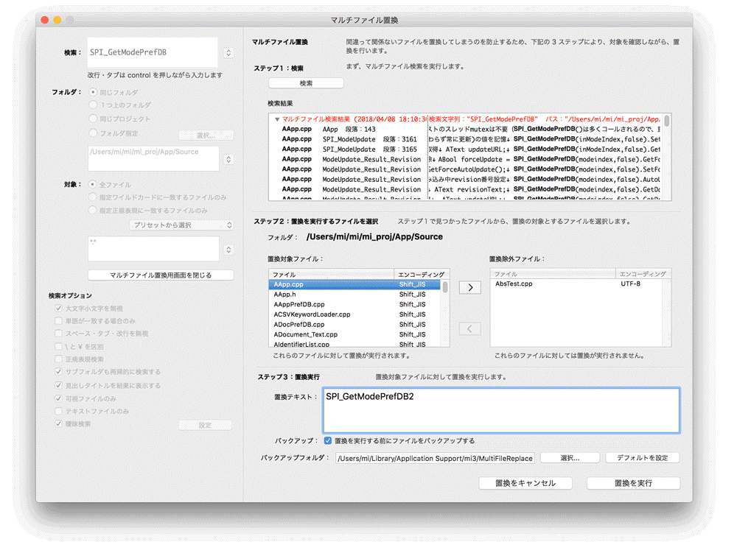Choose the 同じプロジェクト folder option
The height and width of the screenshot is (553, 737).
(x=93, y=119)
